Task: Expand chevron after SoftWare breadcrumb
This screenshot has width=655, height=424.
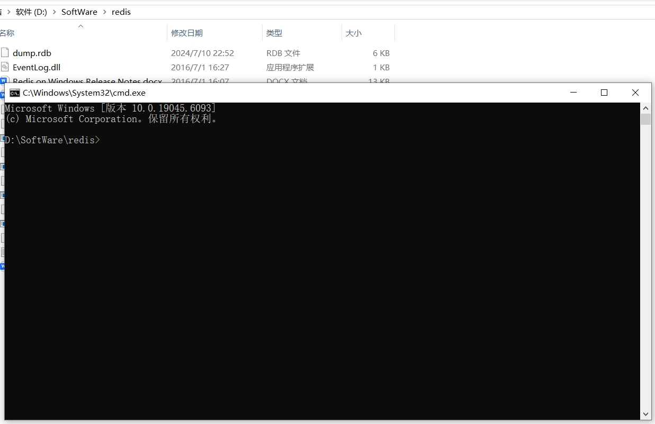Action: [104, 12]
